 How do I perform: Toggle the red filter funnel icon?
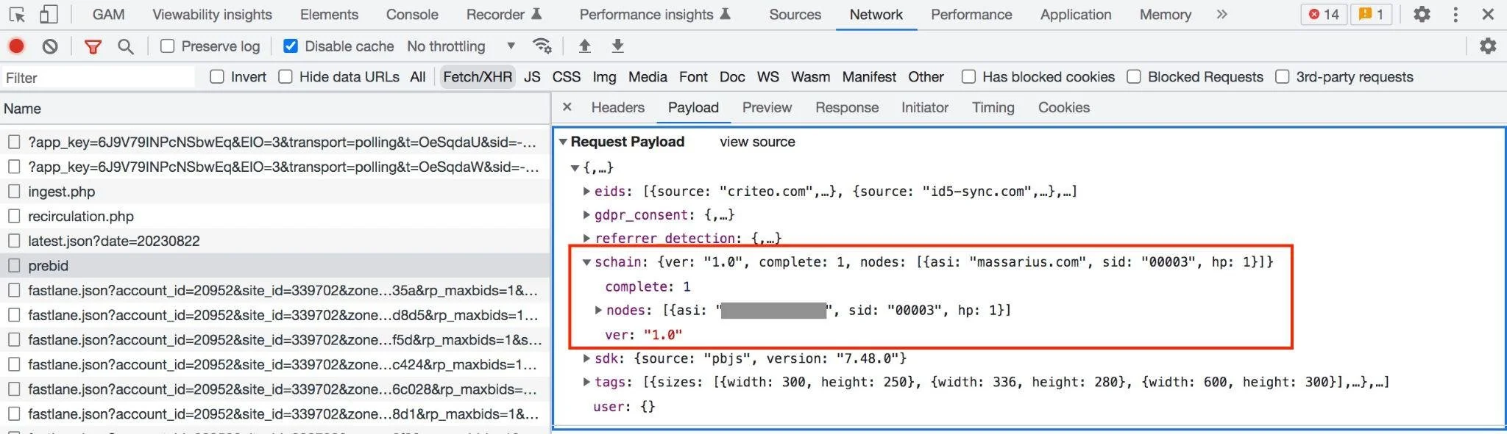tap(93, 47)
